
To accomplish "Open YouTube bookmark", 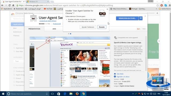I will click(x=48, y=9).
